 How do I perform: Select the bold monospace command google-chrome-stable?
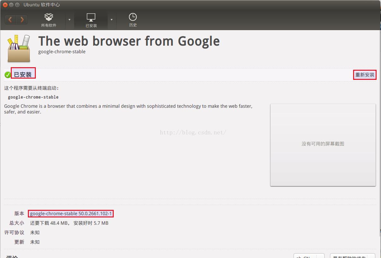point(33,97)
